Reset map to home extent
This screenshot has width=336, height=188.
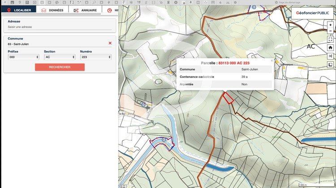pyautogui.click(x=330, y=47)
